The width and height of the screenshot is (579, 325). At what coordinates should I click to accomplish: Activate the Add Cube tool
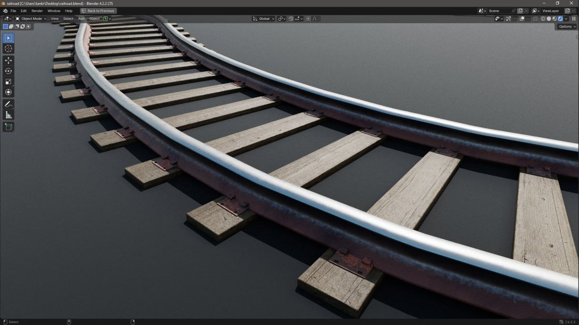8,127
